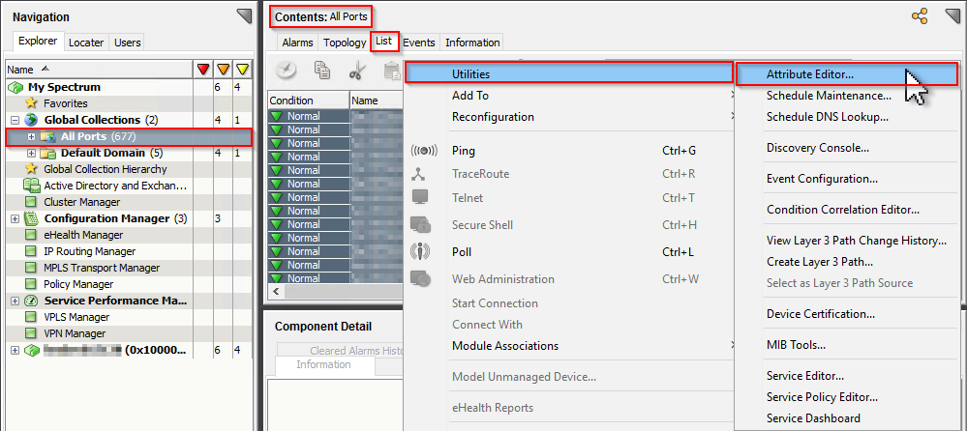Image resolution: width=967 pixels, height=431 pixels.
Task: Click the compass icon in list toolbar
Action: pos(287,70)
